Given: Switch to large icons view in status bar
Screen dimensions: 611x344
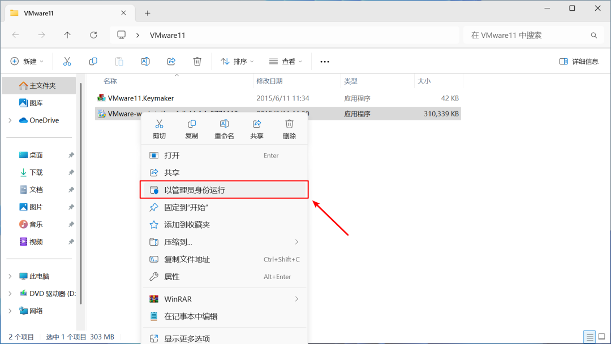Looking at the screenshot, I should coord(601,337).
